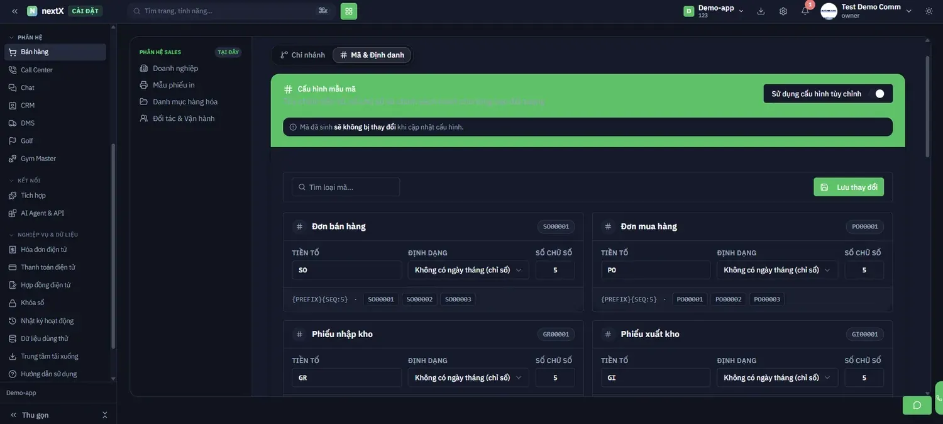Open Tích hợp integrations
Viewport: 943px width, 424px height.
point(55,195)
